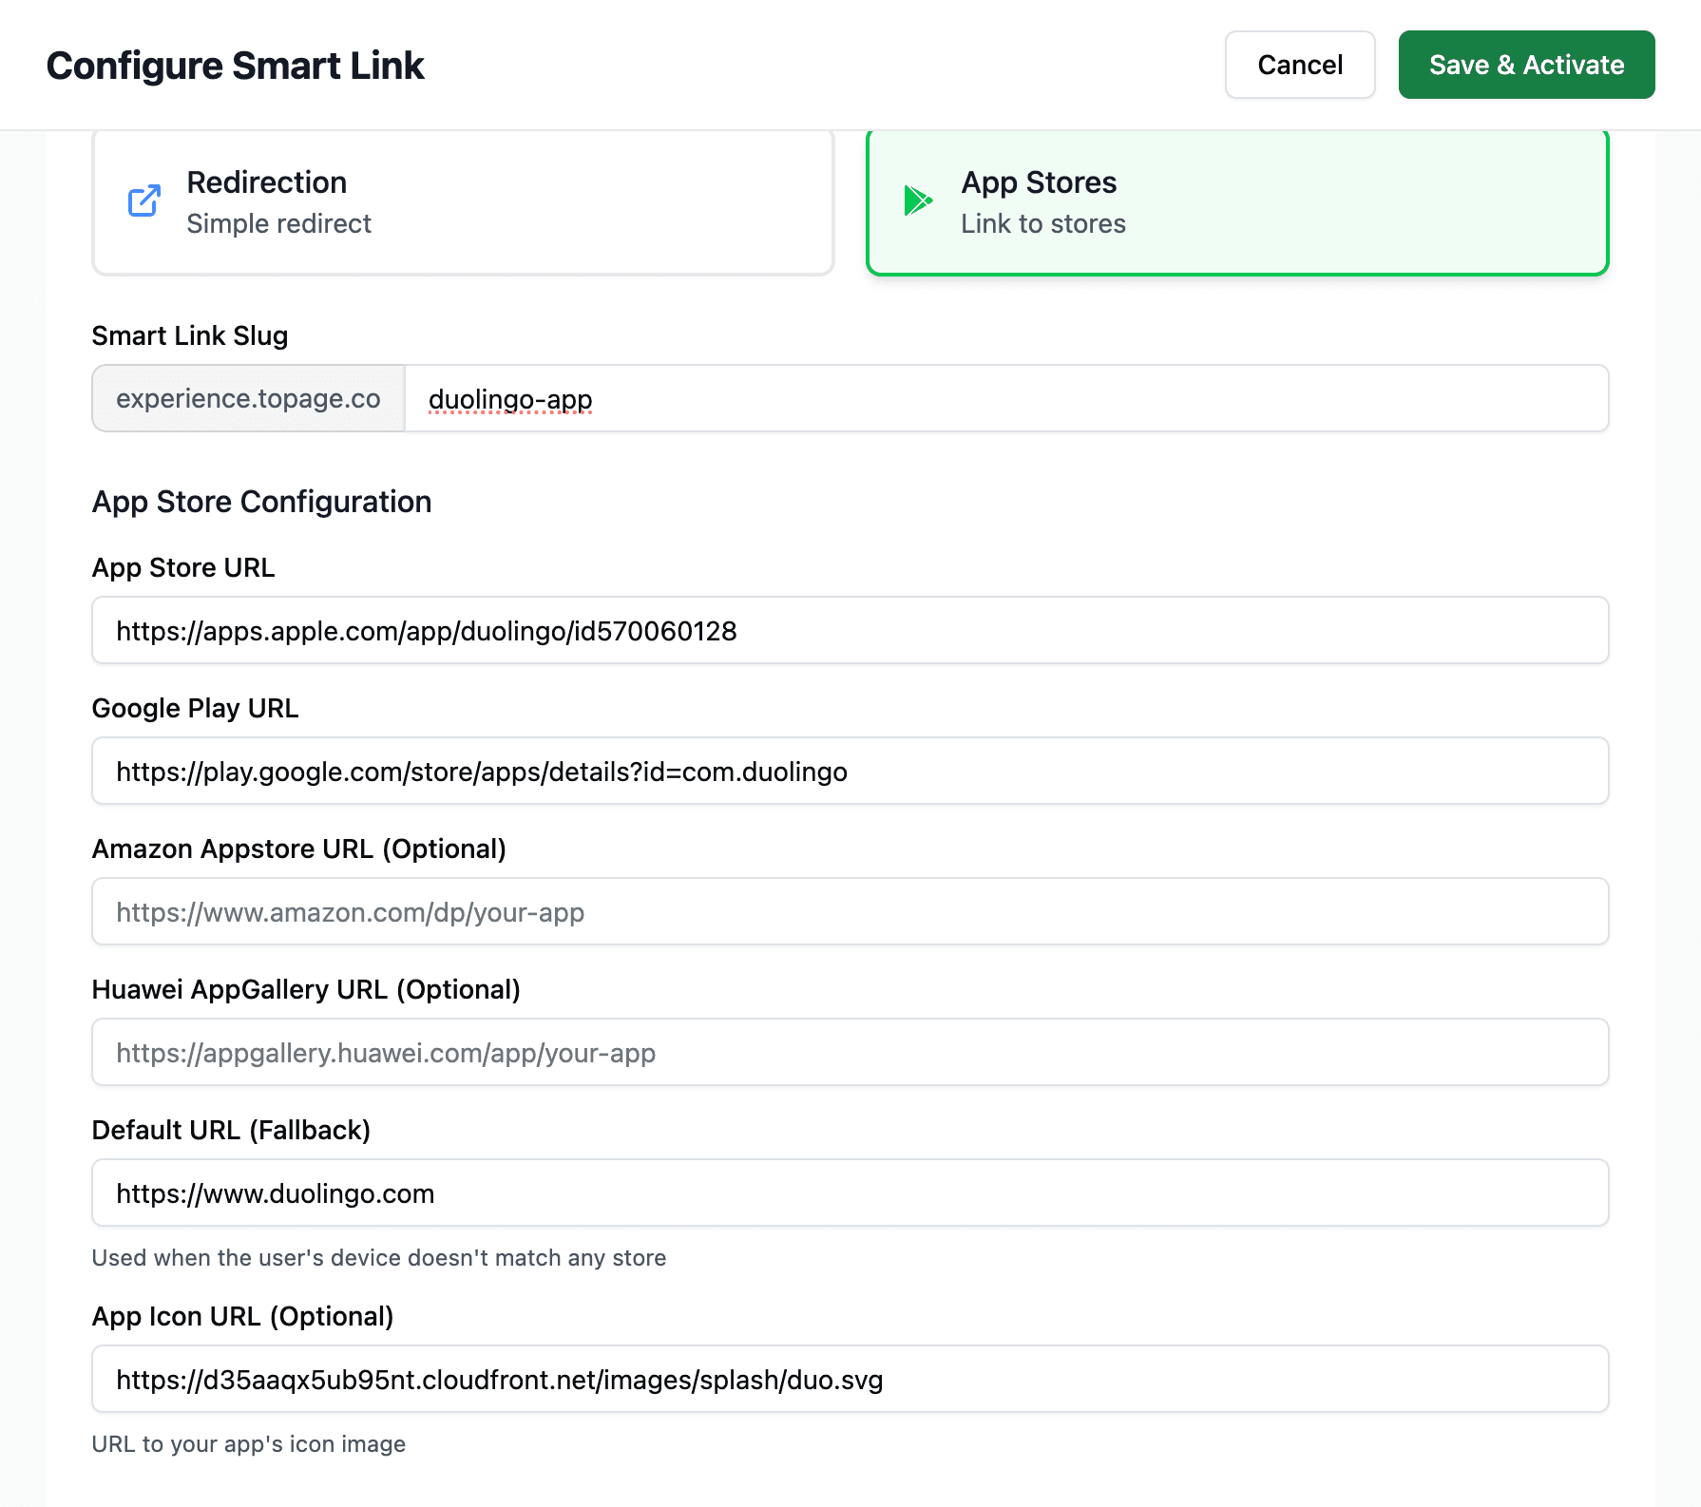The height and width of the screenshot is (1507, 1701).
Task: Click the 'Simple redirect' subtitle
Action: click(278, 223)
